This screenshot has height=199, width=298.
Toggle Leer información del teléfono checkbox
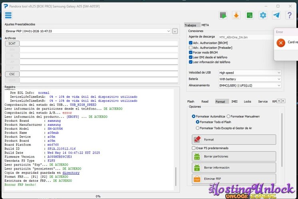pyautogui.click(x=191, y=62)
